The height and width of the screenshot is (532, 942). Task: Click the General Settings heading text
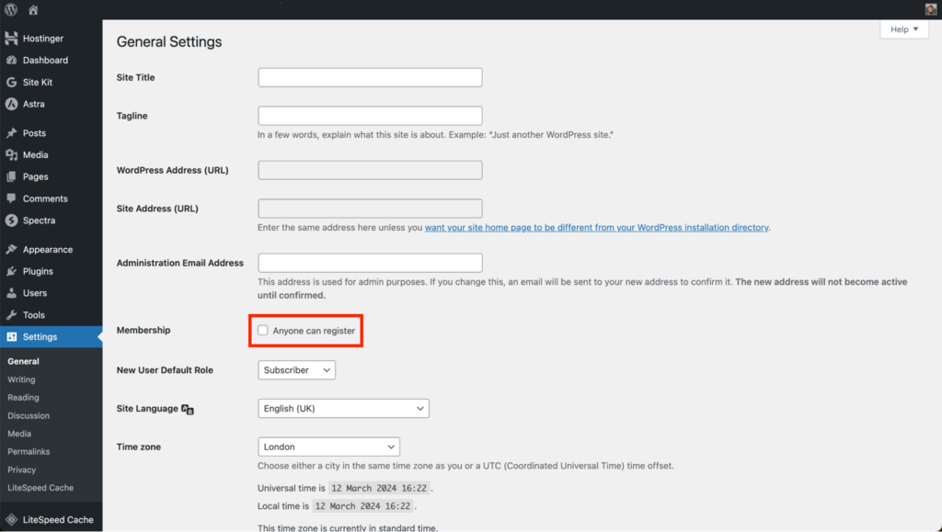coord(169,42)
